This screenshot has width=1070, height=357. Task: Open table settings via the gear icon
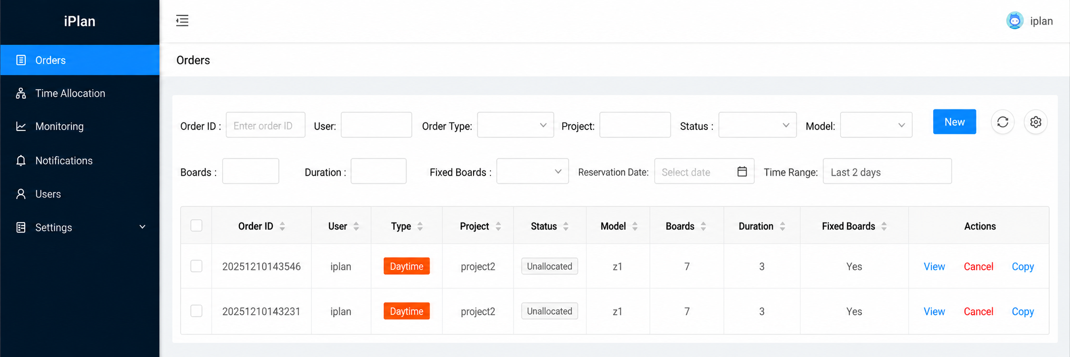coord(1035,122)
